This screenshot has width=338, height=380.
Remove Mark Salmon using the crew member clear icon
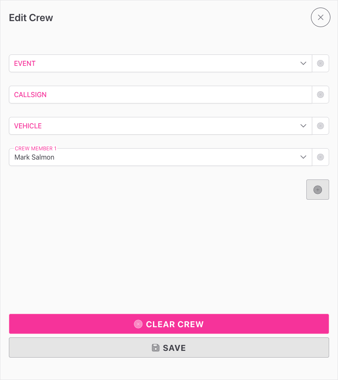point(320,157)
